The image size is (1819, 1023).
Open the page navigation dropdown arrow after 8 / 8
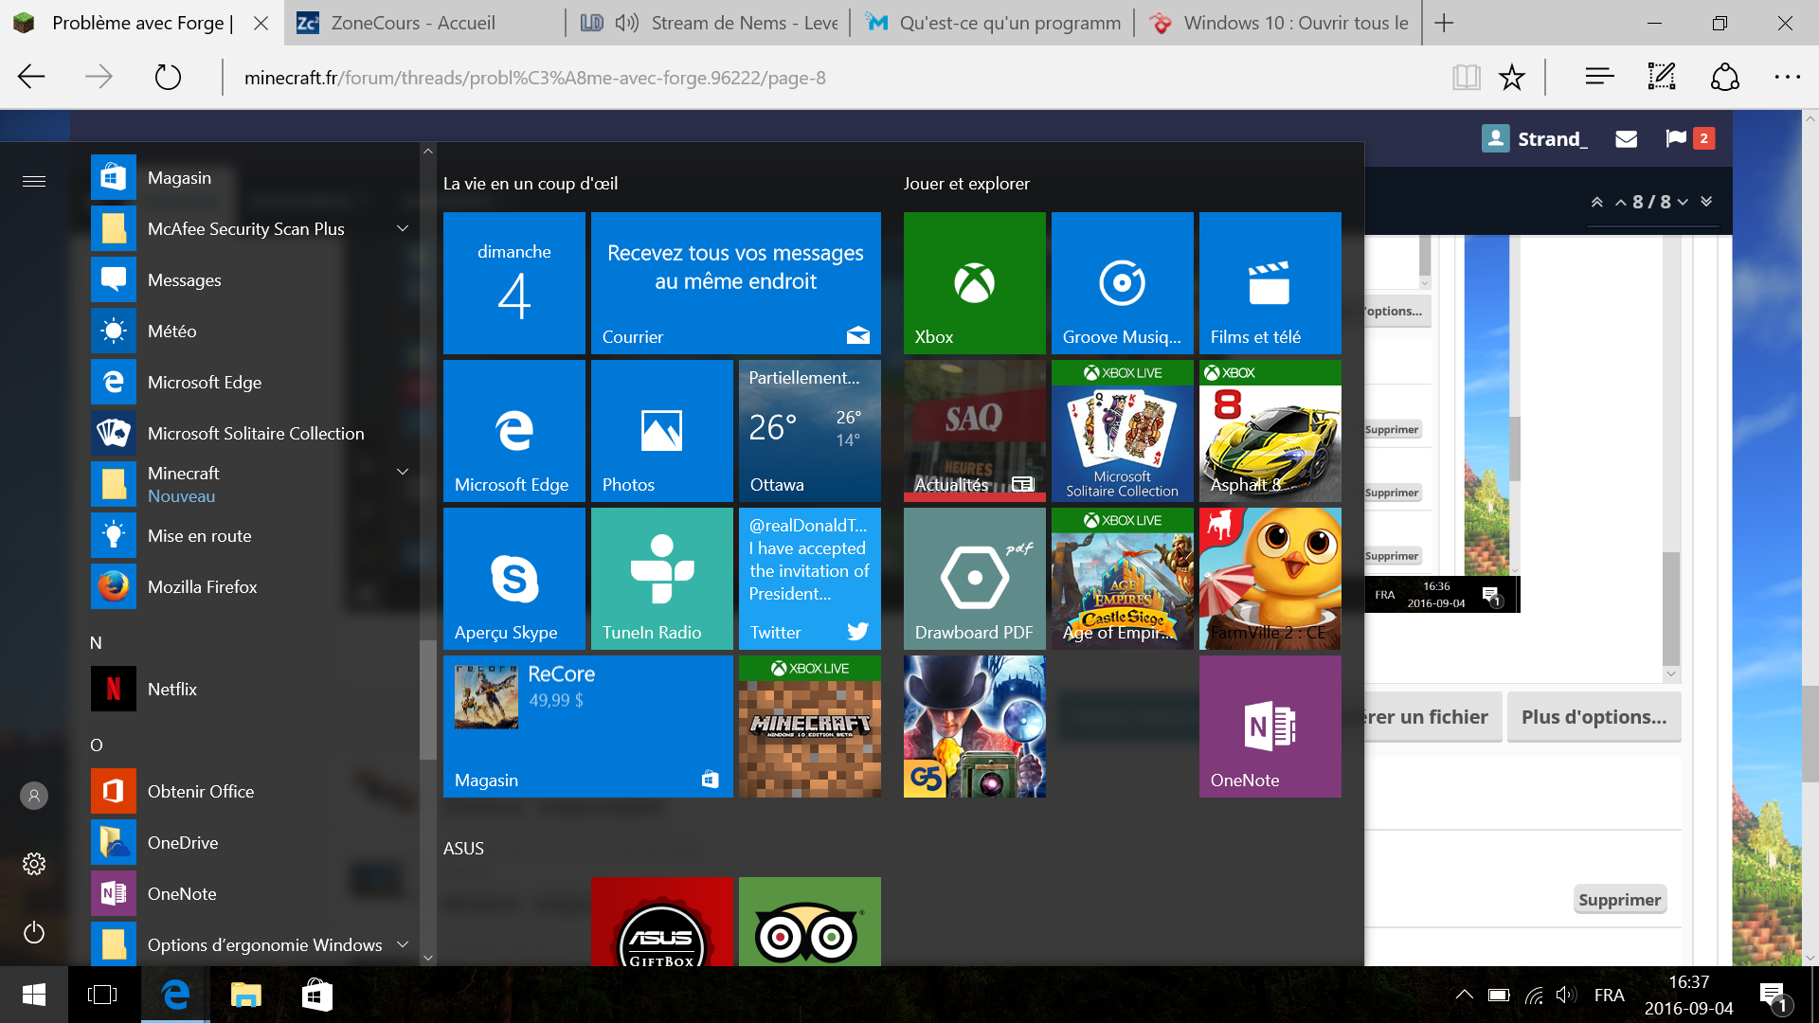pyautogui.click(x=1683, y=202)
